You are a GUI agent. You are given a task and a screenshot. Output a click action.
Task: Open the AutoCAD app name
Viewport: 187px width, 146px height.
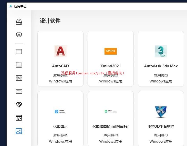click(60, 66)
